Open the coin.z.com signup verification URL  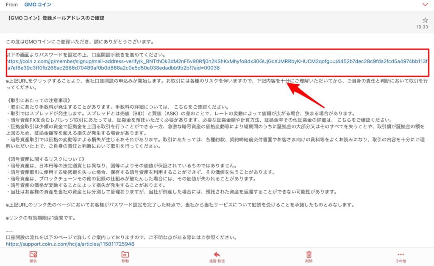pyautogui.click(x=217, y=65)
